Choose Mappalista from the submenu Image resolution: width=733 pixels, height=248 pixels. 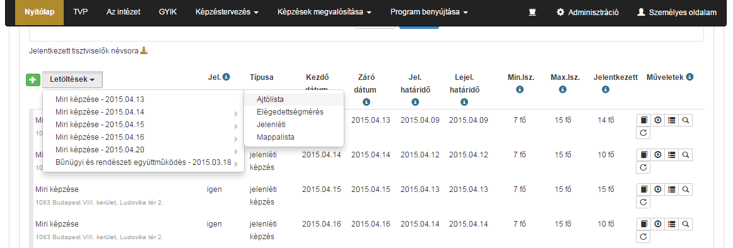coord(294,137)
